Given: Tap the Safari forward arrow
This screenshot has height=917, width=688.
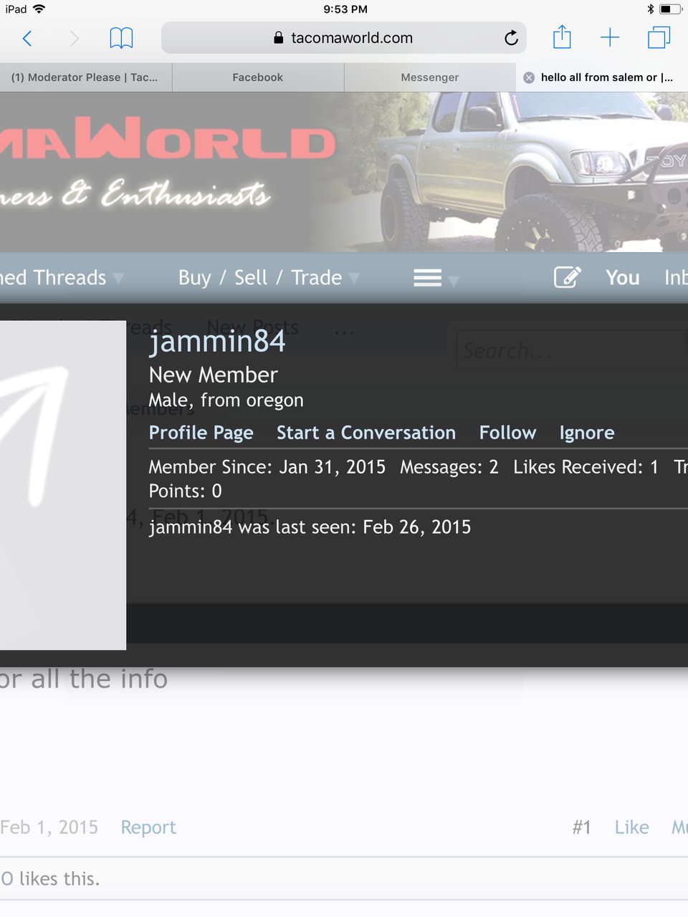Looking at the screenshot, I should [x=74, y=38].
